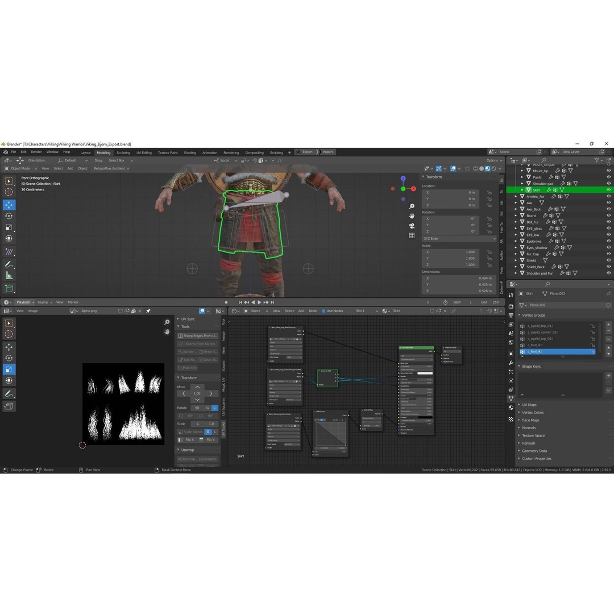Open the Render menu
Screen dimensions: 614x614
(36, 152)
